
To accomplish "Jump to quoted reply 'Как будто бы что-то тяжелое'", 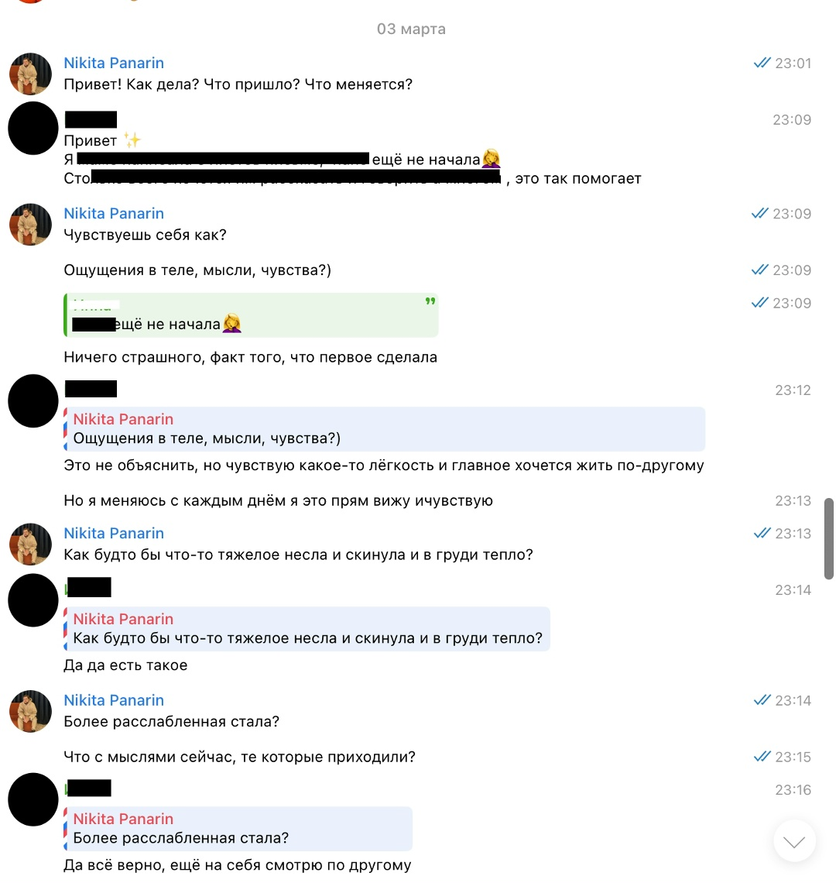I will coord(307,629).
